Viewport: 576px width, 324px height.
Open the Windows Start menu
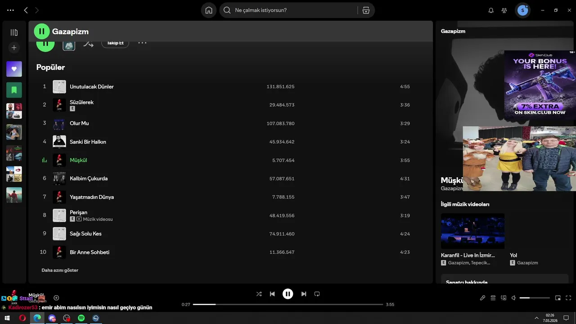[7, 318]
